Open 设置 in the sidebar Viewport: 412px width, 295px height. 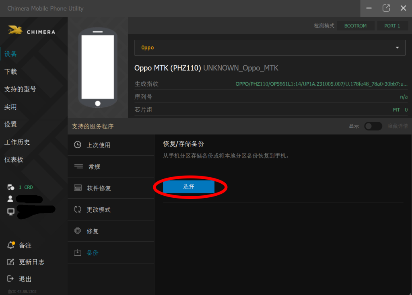tap(10, 124)
